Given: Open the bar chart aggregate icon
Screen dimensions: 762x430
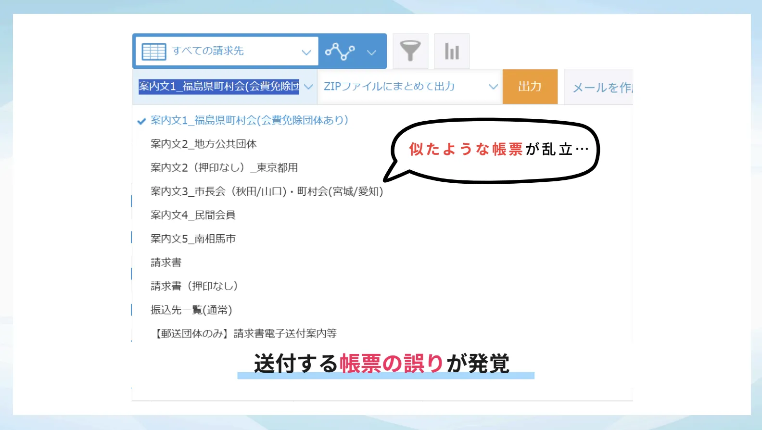Looking at the screenshot, I should (452, 51).
